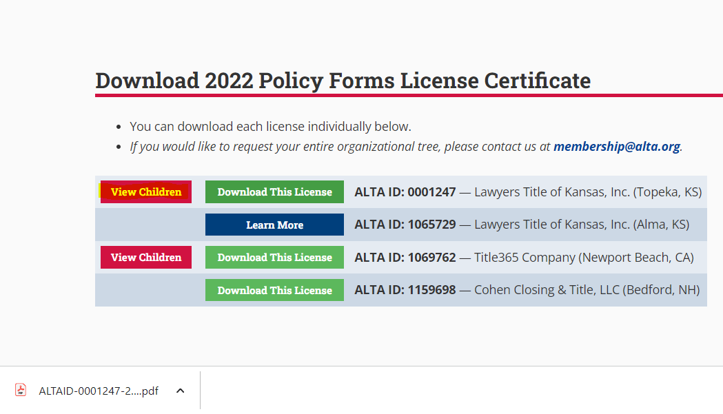This screenshot has height=414, width=723.
Task: Click the 'download each license individually' bullet
Action: click(x=270, y=126)
